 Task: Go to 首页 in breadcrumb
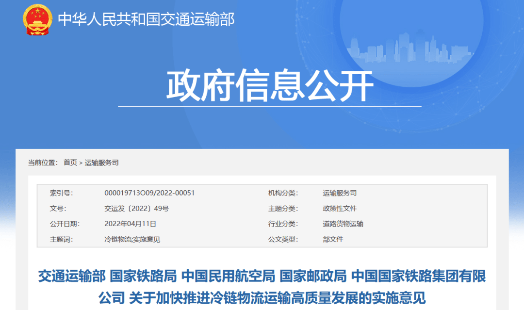tap(70, 163)
